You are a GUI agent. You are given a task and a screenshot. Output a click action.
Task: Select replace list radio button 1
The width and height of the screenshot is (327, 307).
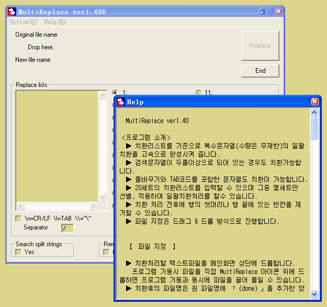pyautogui.click(x=115, y=93)
